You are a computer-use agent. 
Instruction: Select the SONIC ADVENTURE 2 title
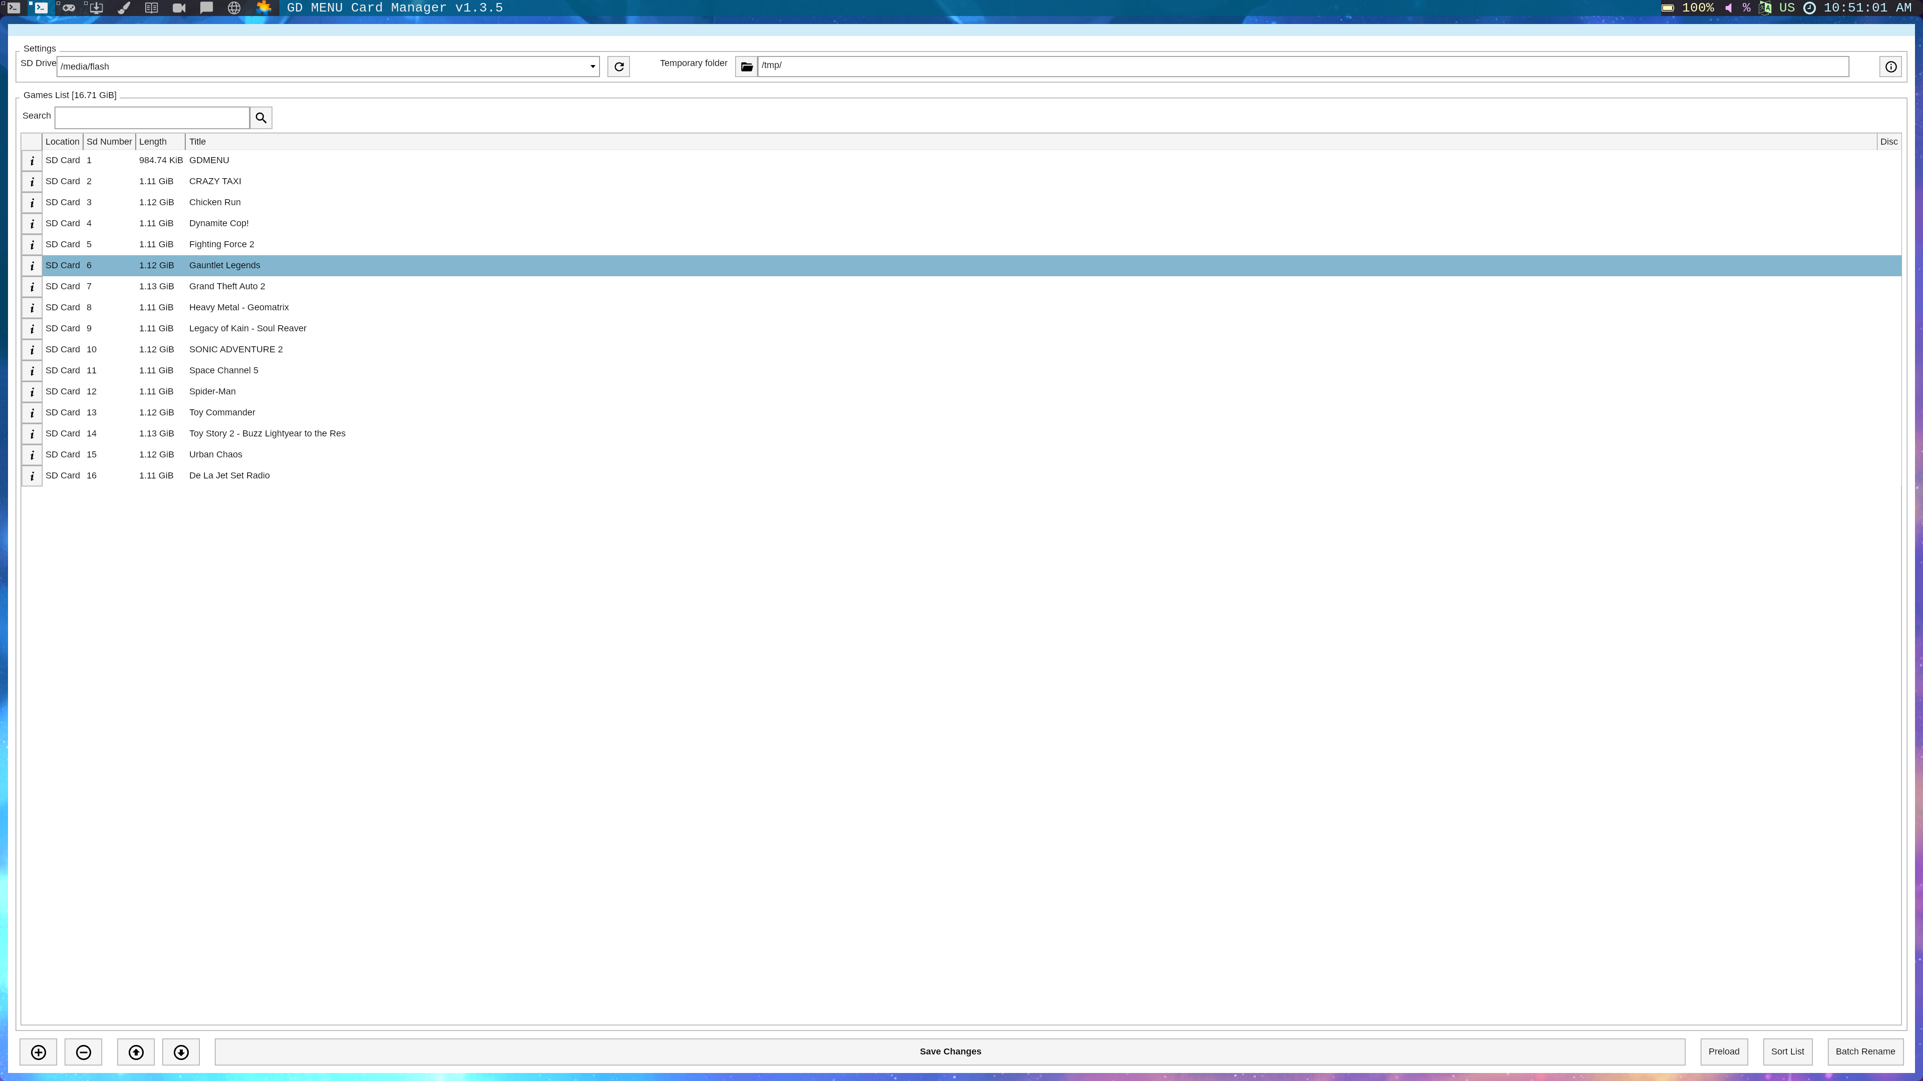pos(236,349)
